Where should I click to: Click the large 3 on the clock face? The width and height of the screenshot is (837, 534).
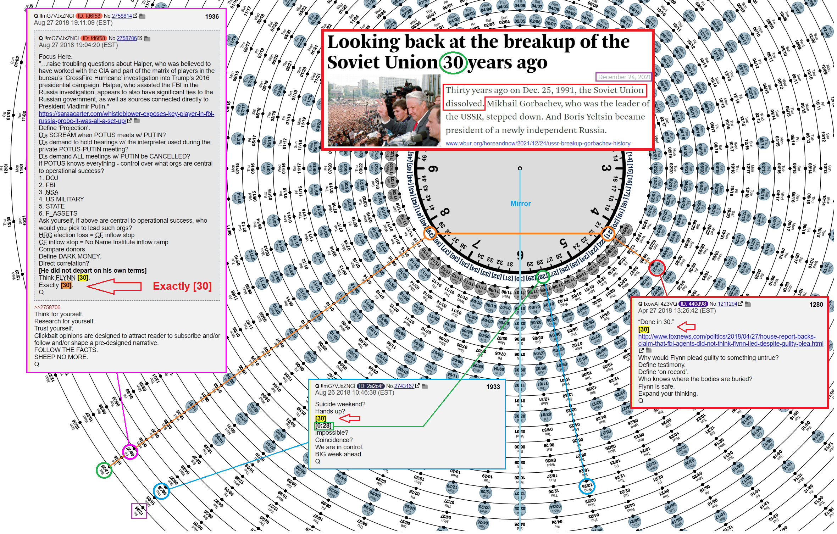(606, 168)
